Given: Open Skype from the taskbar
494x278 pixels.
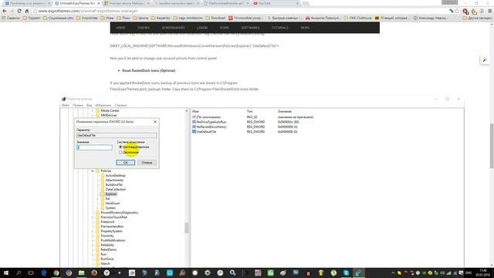Looking at the screenshot, I should click(346, 273).
